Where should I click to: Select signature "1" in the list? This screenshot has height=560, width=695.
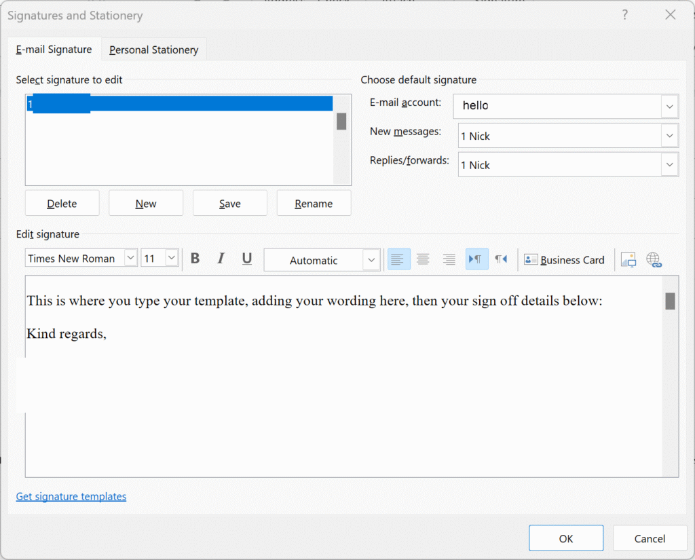pyautogui.click(x=179, y=104)
